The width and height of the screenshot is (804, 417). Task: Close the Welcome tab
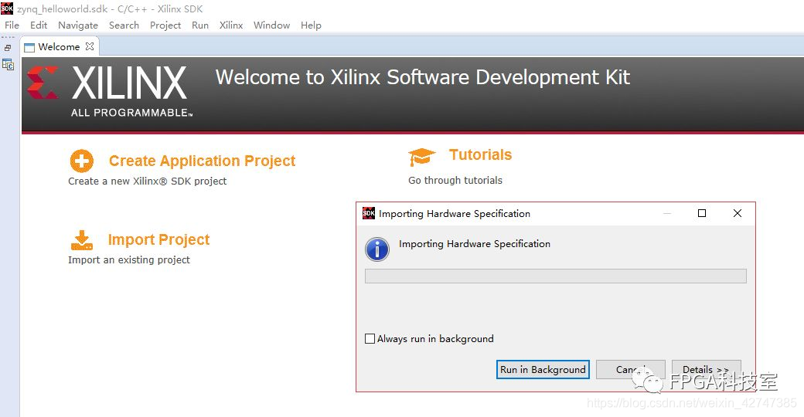pos(90,46)
